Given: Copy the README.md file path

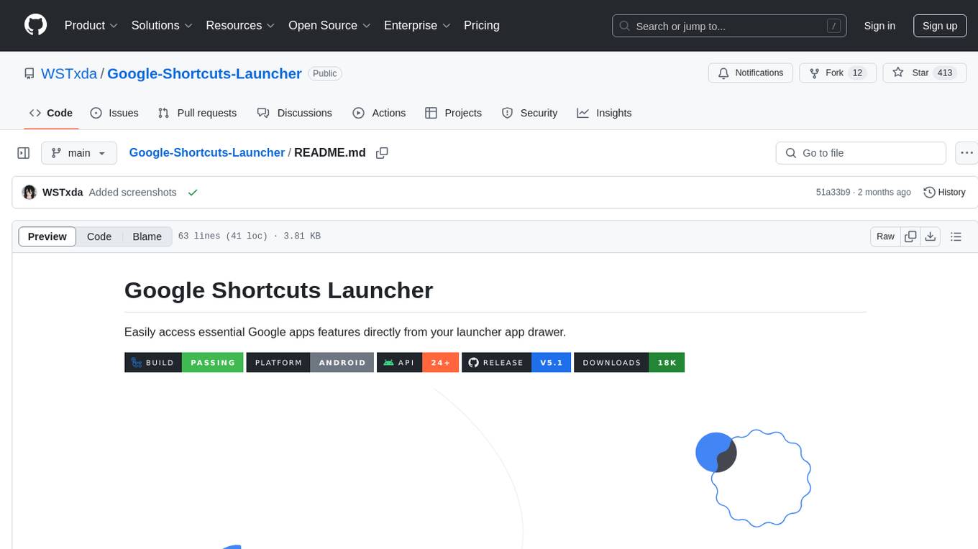Looking at the screenshot, I should pyautogui.click(x=382, y=153).
